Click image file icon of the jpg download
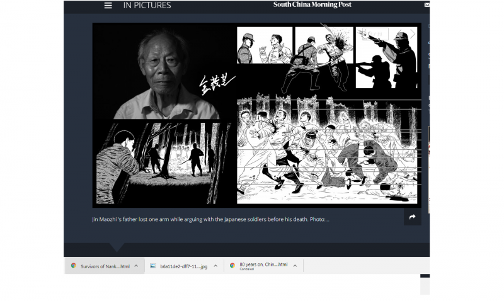This screenshot has height=301, width=504. click(x=153, y=266)
